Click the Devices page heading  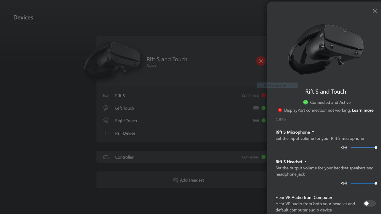tap(23, 17)
